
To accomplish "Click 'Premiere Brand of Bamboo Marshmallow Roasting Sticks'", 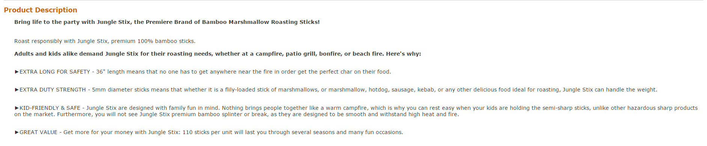I will pos(232,22).
